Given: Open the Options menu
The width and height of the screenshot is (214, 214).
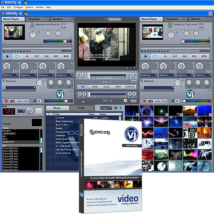Looking at the screenshot, I should tap(29, 7).
